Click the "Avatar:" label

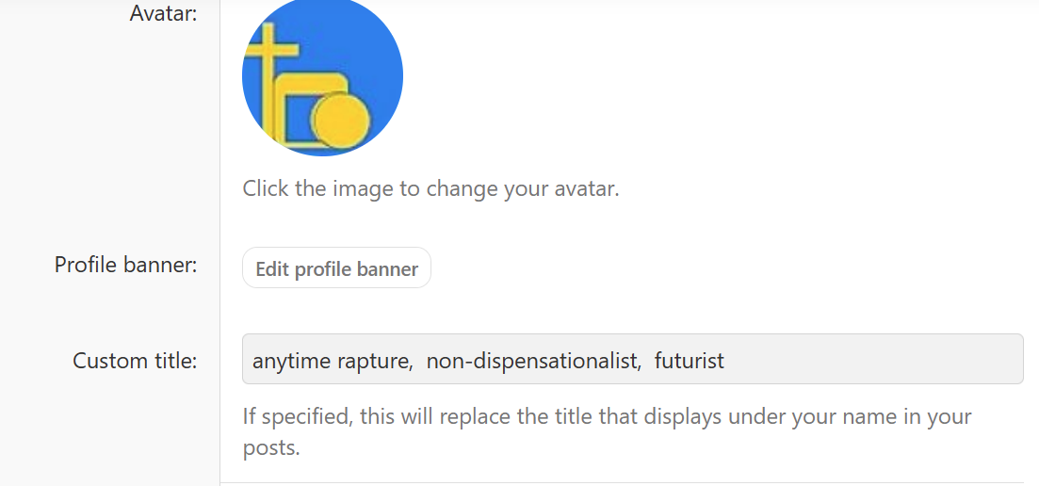pyautogui.click(x=163, y=13)
